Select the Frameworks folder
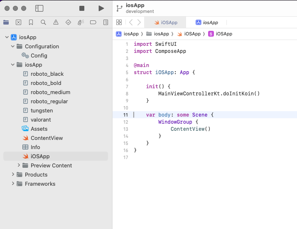 point(56,184)
